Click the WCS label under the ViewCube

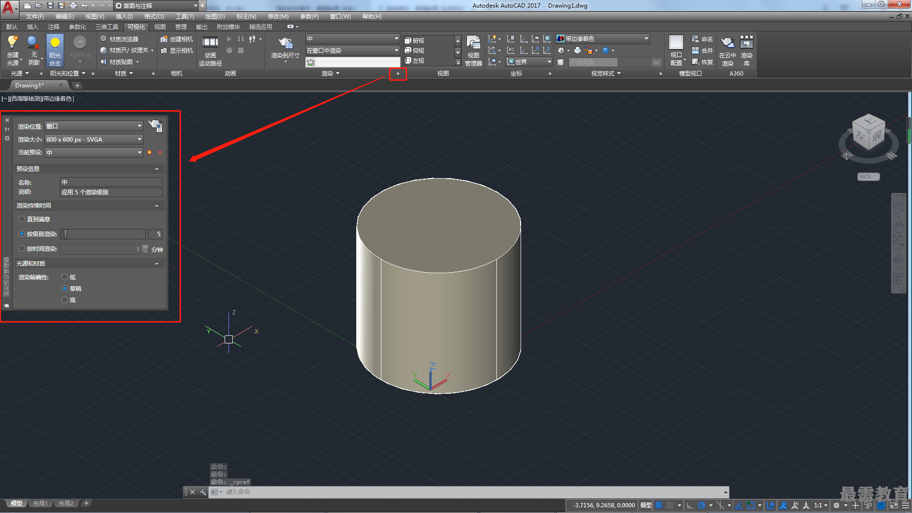tap(868, 177)
